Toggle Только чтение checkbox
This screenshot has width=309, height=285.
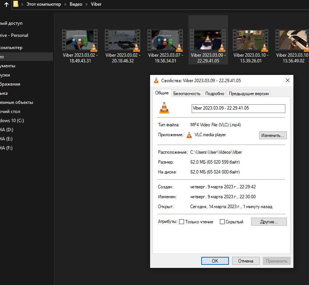pyautogui.click(x=181, y=222)
